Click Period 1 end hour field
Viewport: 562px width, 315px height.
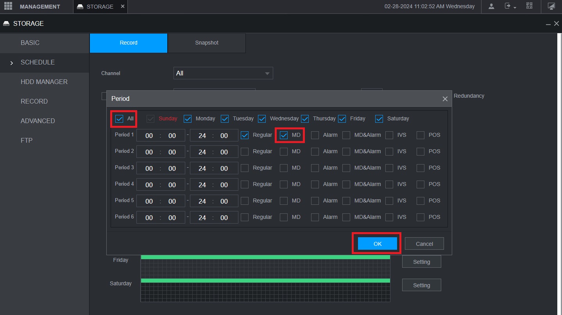tap(202, 136)
